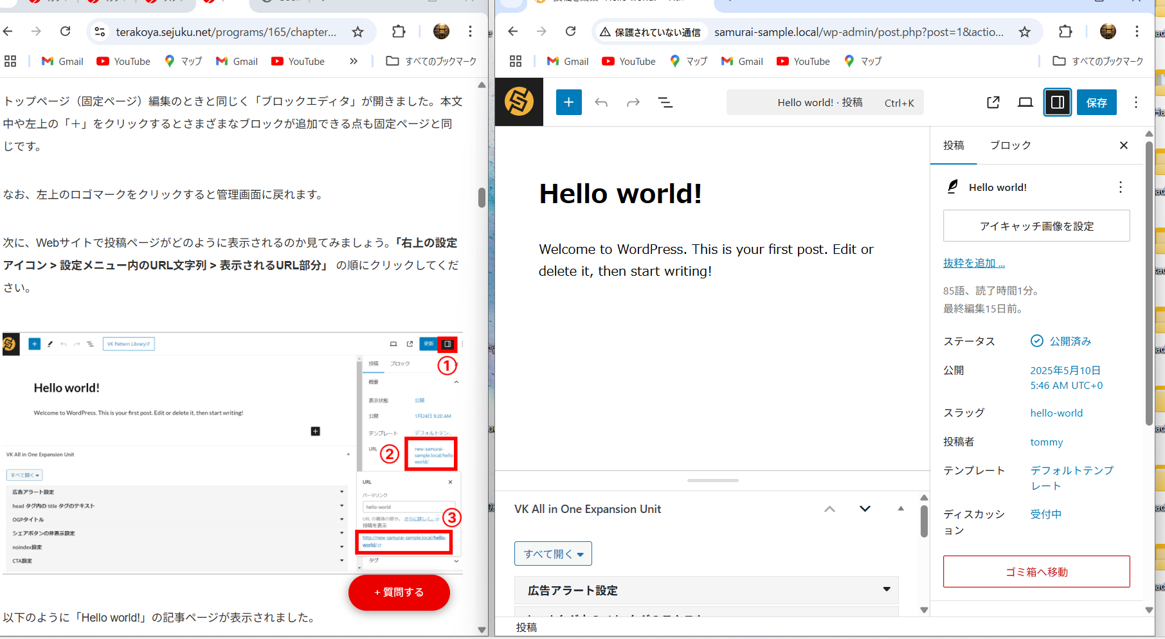Image resolution: width=1165 pixels, height=639 pixels.
Task: Open the document overview list icon
Action: pos(665,102)
